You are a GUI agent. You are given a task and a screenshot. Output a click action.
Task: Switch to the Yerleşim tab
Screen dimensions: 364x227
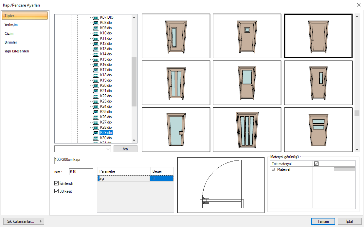11,25
